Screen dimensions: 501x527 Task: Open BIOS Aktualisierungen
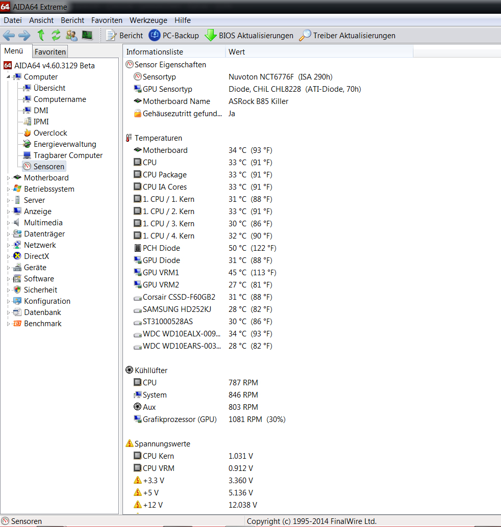coord(249,35)
